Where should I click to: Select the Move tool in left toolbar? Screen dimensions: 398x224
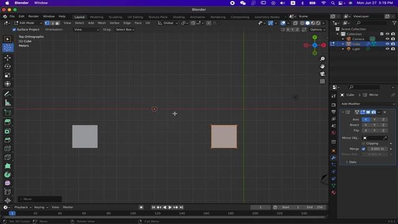(x=7, y=58)
